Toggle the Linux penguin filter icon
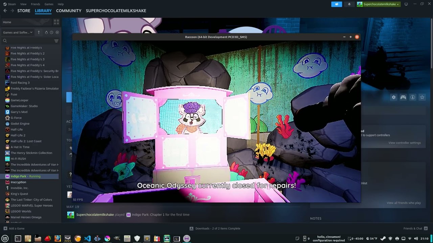The image size is (433, 243). pos(46,32)
